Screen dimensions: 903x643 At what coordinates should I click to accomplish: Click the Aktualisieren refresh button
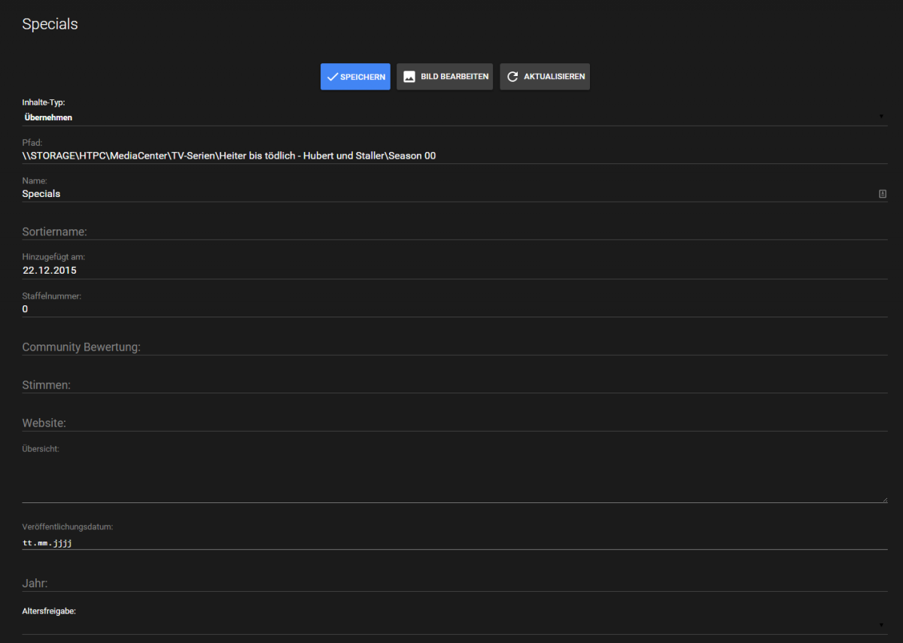pyautogui.click(x=545, y=77)
